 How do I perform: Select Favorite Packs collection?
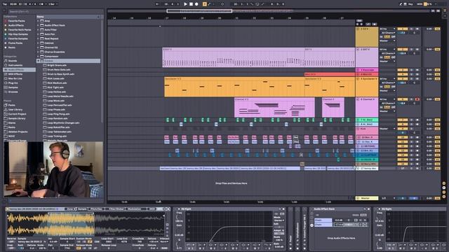[x=16, y=21]
